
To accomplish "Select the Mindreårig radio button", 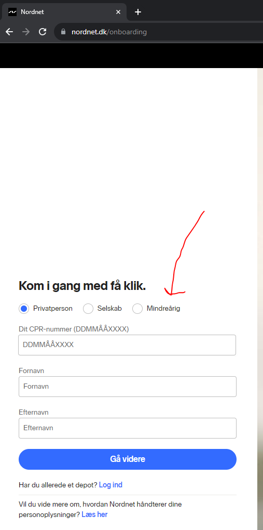I will point(137,309).
